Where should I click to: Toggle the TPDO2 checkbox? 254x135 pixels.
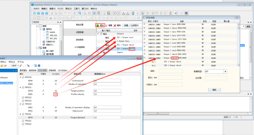(23, 121)
